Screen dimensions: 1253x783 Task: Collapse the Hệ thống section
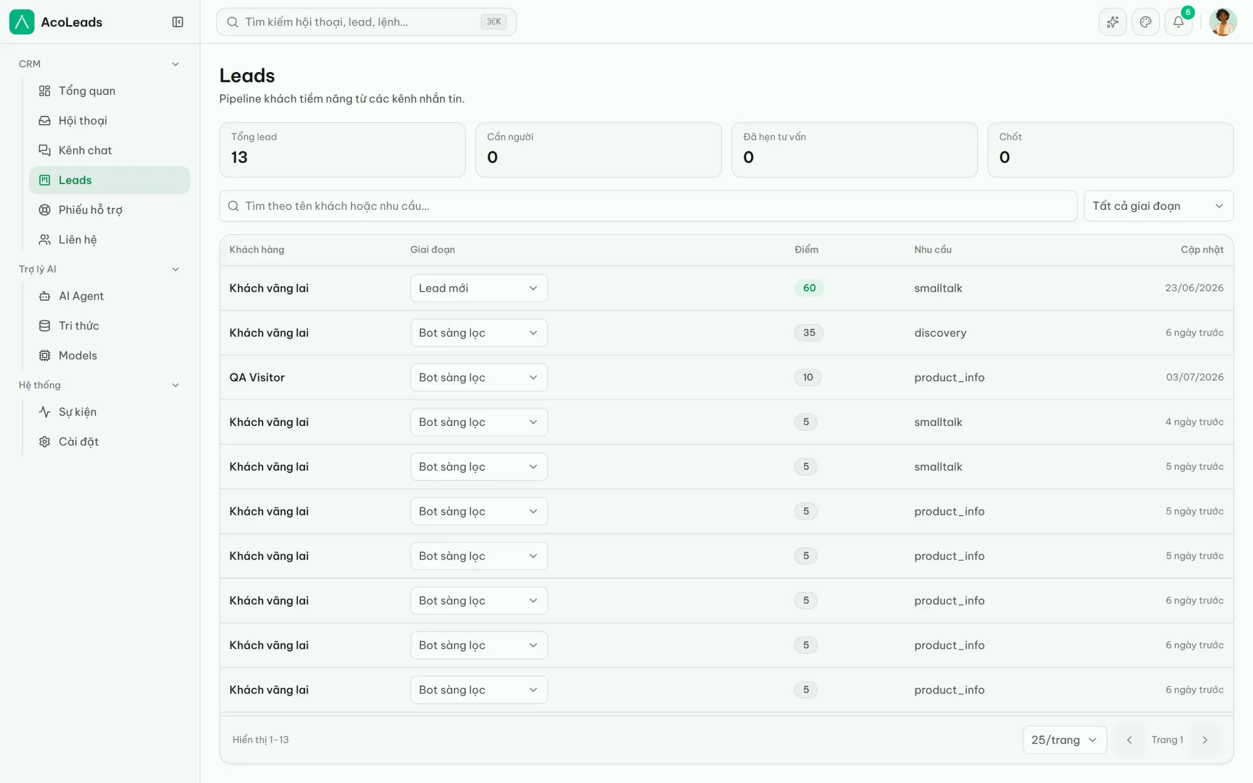(x=175, y=385)
